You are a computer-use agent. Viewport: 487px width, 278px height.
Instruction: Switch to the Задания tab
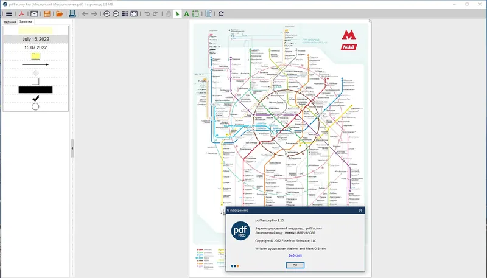[x=9, y=22]
